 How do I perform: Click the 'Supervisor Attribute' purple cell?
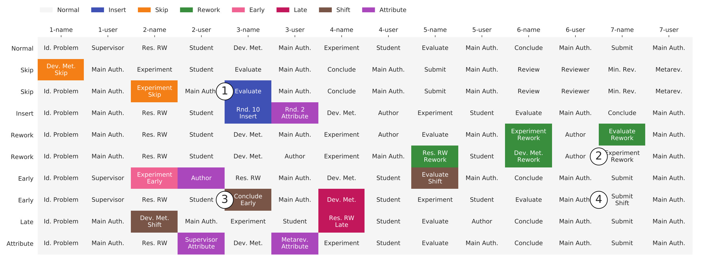[201, 243]
